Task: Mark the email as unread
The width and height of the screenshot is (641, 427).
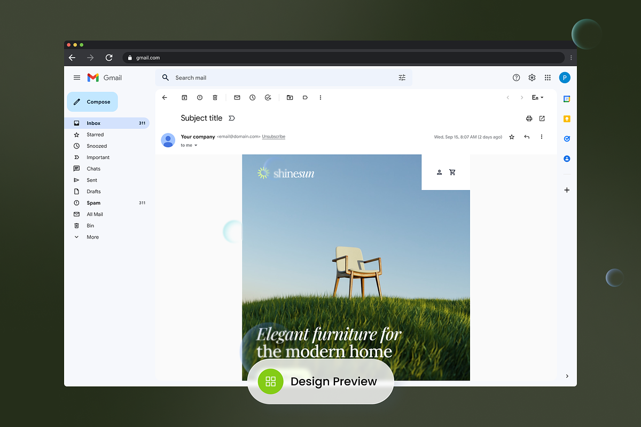Action: click(237, 98)
